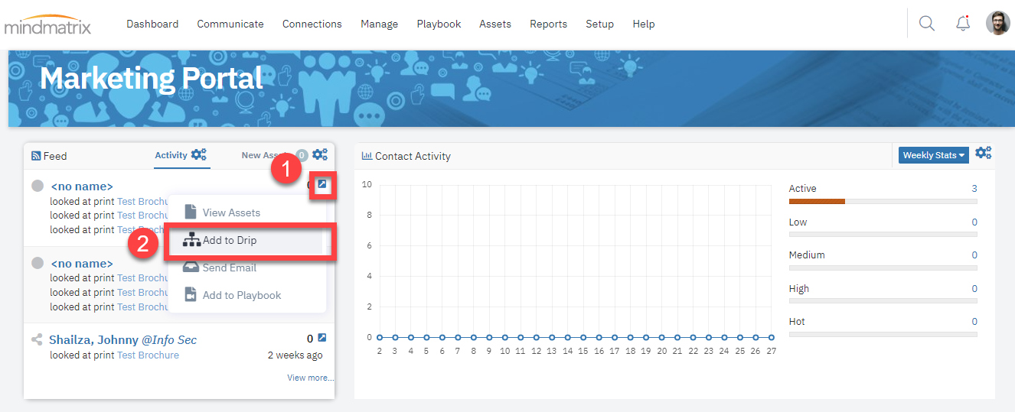Open the Playbook menu
This screenshot has width=1015, height=412.
(x=439, y=24)
